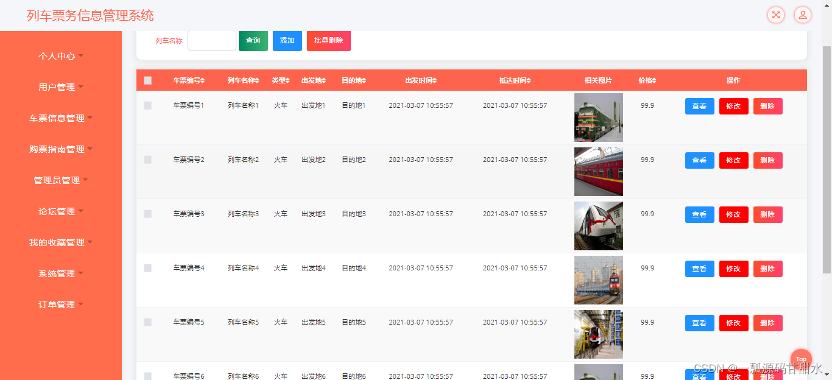Click 删除 for 车票编号5
832x380 pixels.
(x=768, y=323)
